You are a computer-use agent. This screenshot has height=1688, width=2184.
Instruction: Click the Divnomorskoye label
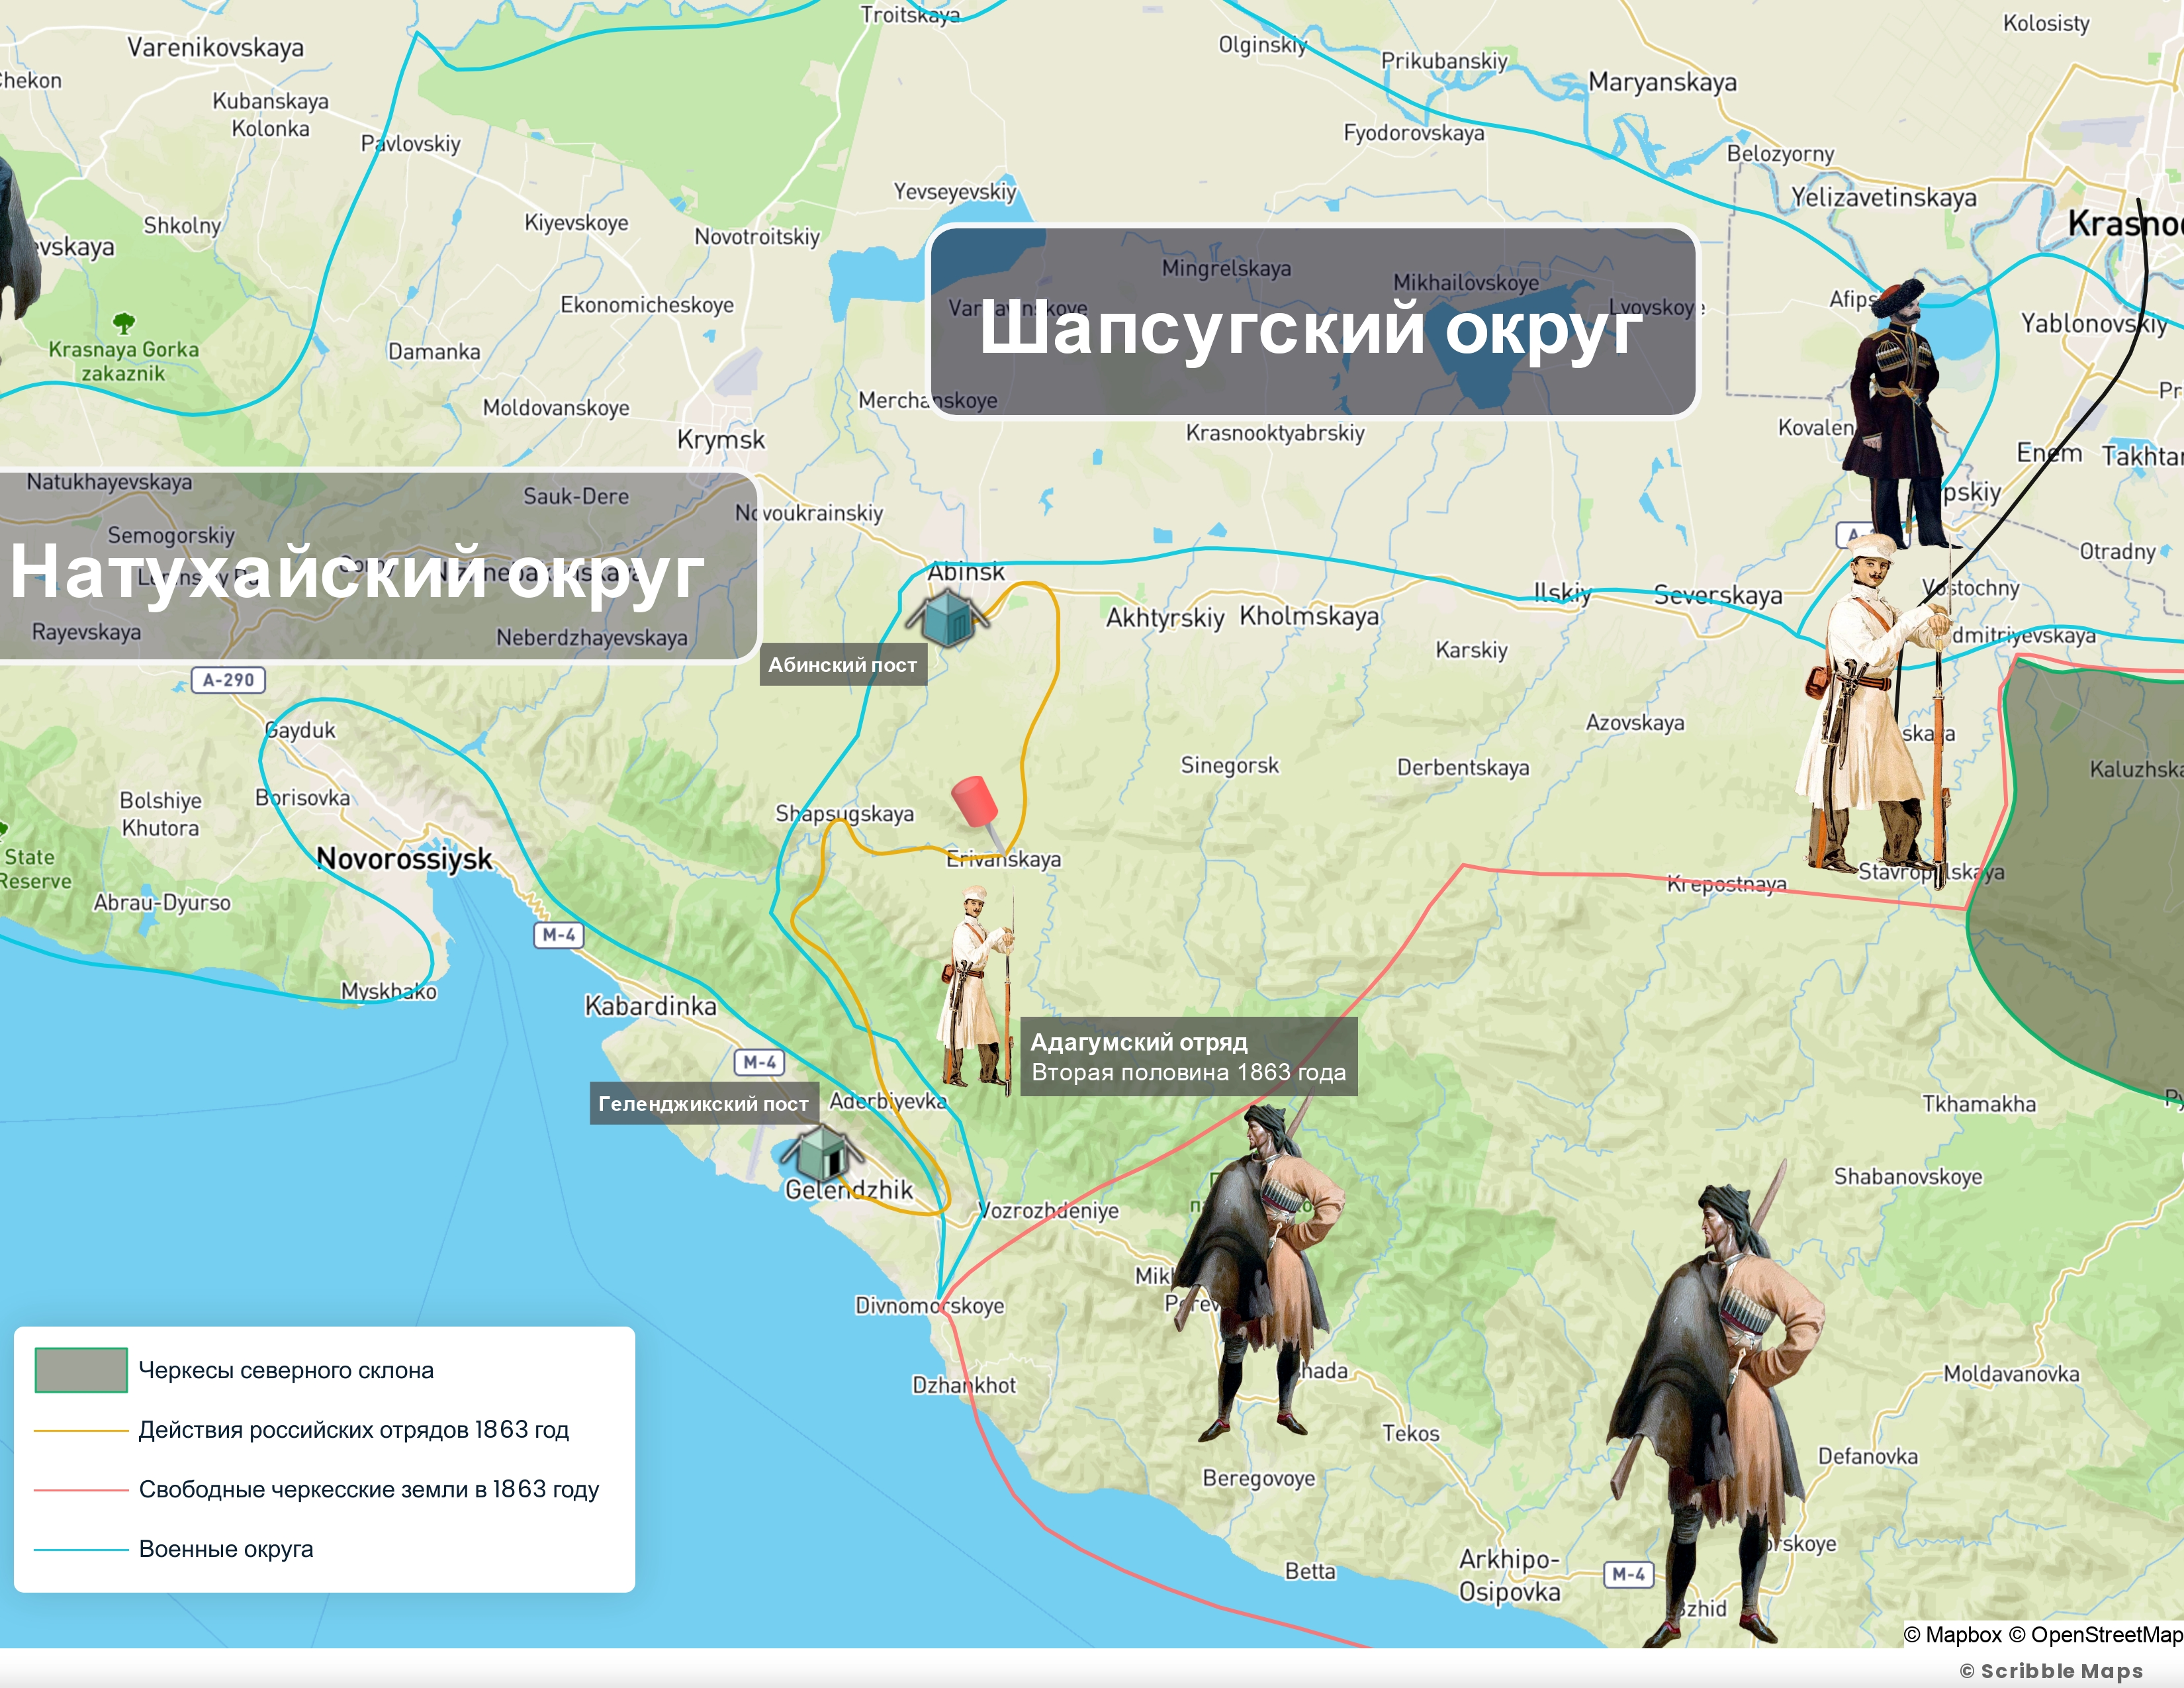pos(930,1306)
